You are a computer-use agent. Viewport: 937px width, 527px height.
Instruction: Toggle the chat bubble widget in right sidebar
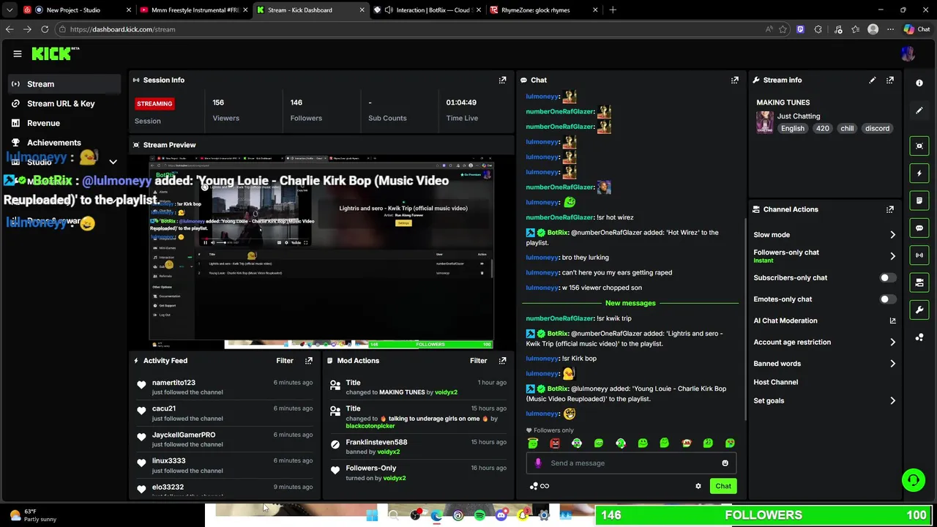[919, 228]
